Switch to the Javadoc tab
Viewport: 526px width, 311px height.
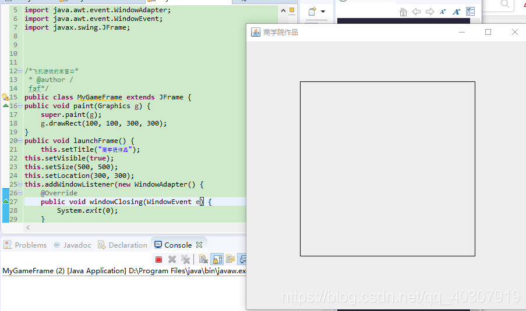[73, 245]
